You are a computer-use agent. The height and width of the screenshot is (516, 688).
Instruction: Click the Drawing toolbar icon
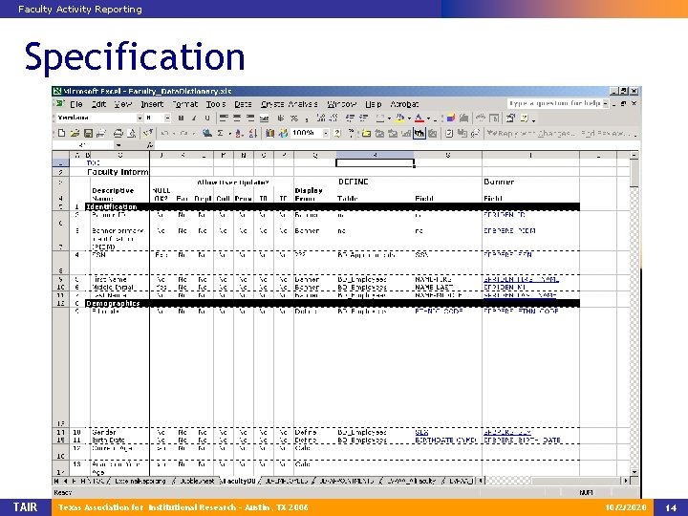tap(284, 133)
